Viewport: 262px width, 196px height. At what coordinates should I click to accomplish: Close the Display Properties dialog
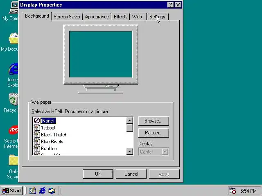178,4
